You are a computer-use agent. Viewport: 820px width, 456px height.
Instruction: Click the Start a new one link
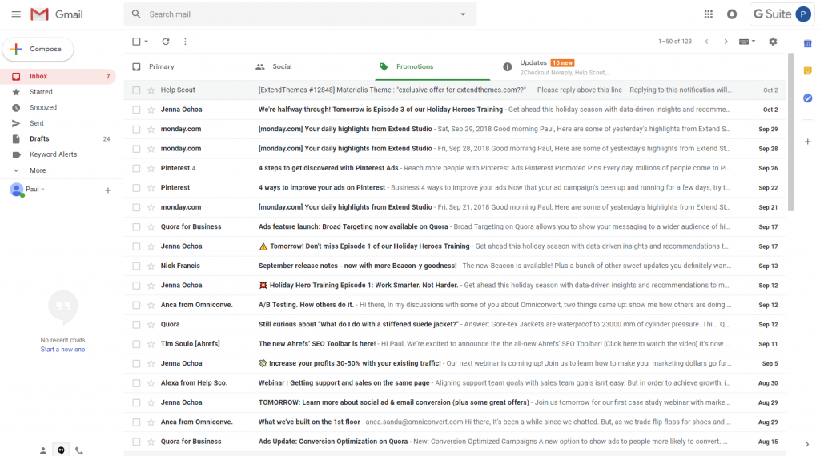[x=62, y=350]
